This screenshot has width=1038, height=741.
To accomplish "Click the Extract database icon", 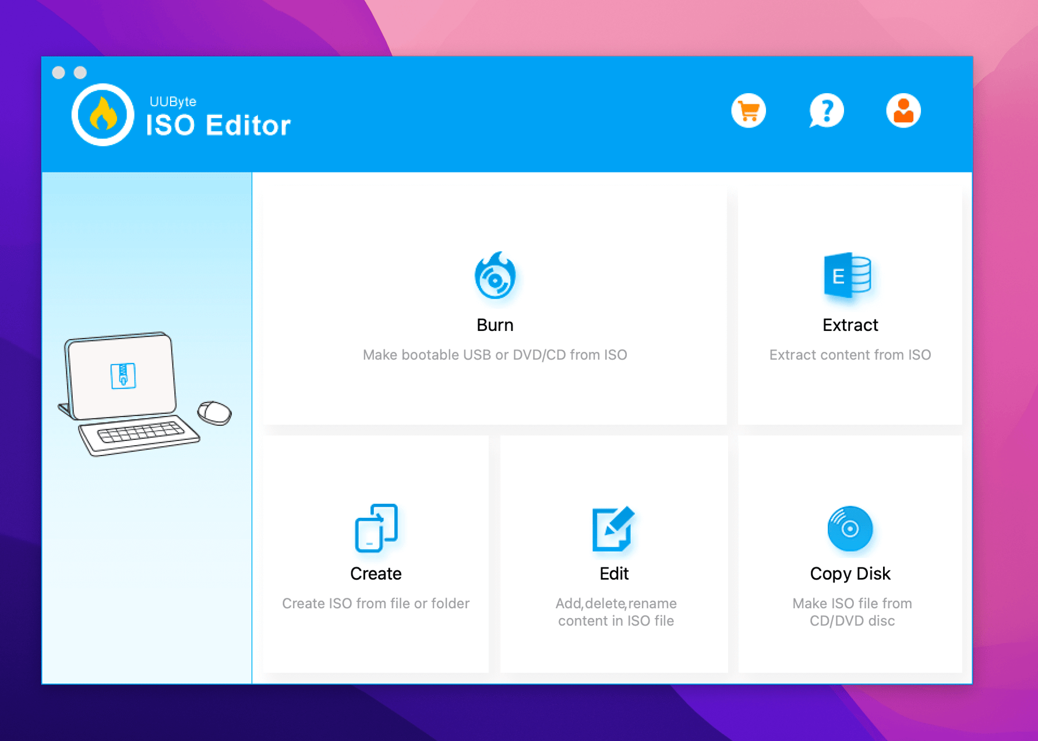I will 848,275.
